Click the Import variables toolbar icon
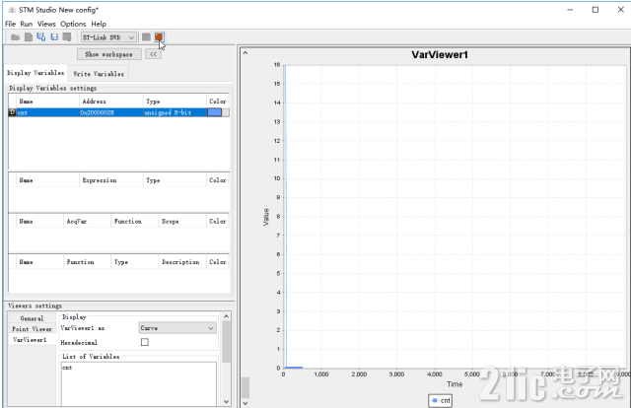Viewport: 631px width, 408px height. tap(41, 37)
